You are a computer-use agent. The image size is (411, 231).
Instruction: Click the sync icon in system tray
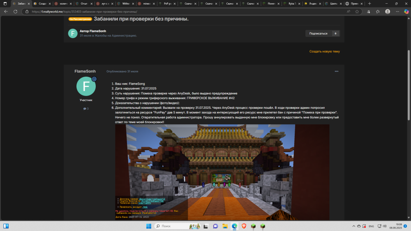(364, 226)
